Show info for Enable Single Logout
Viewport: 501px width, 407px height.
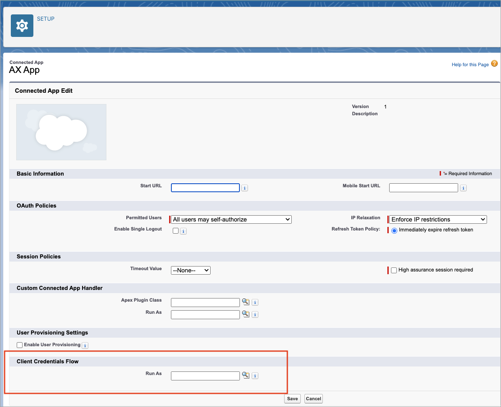tap(183, 231)
